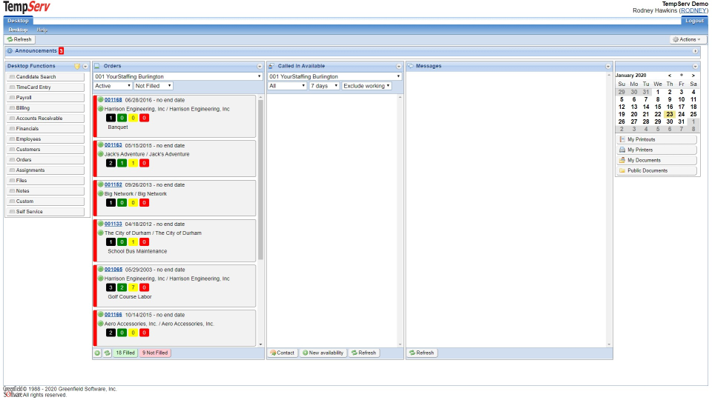This screenshot has width=712, height=400.
Task: Jump to today with the calendar center dot
Action: (681, 76)
